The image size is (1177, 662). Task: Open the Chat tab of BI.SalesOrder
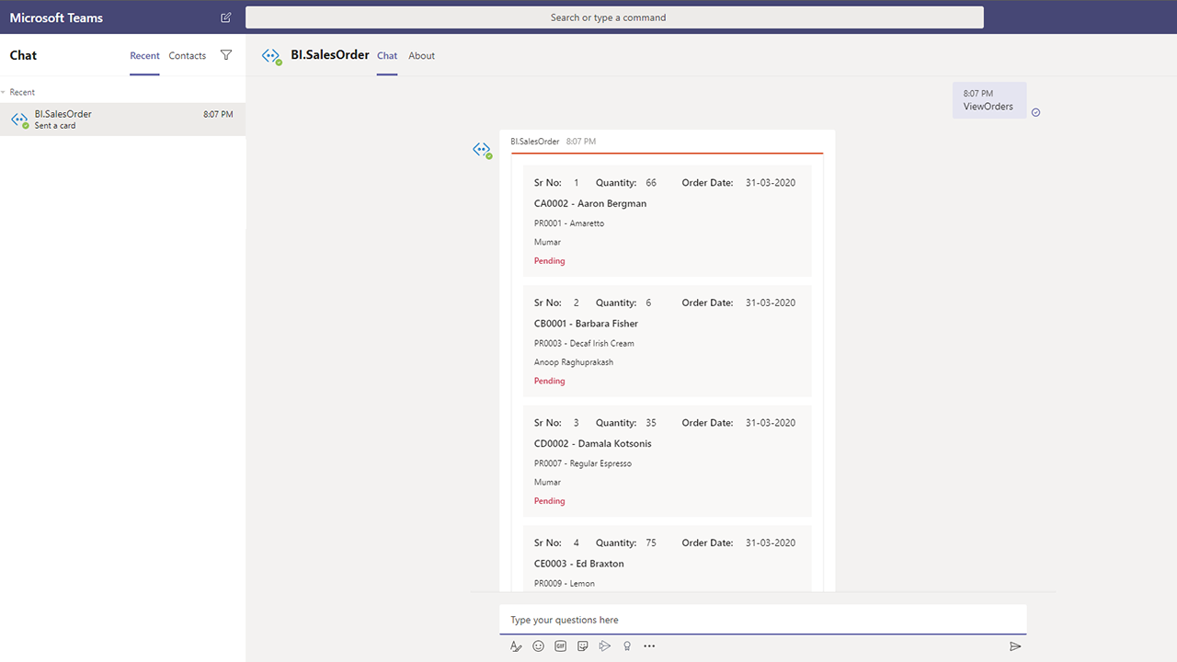[387, 56]
